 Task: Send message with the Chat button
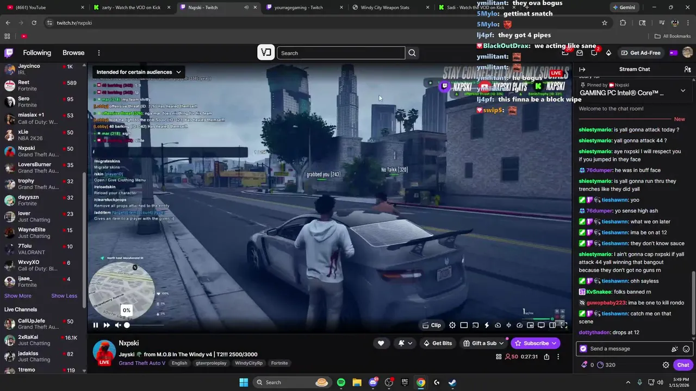683,365
